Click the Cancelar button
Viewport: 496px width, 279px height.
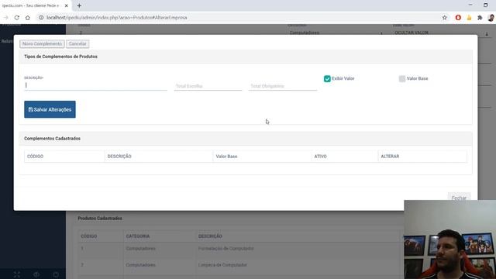77,43
